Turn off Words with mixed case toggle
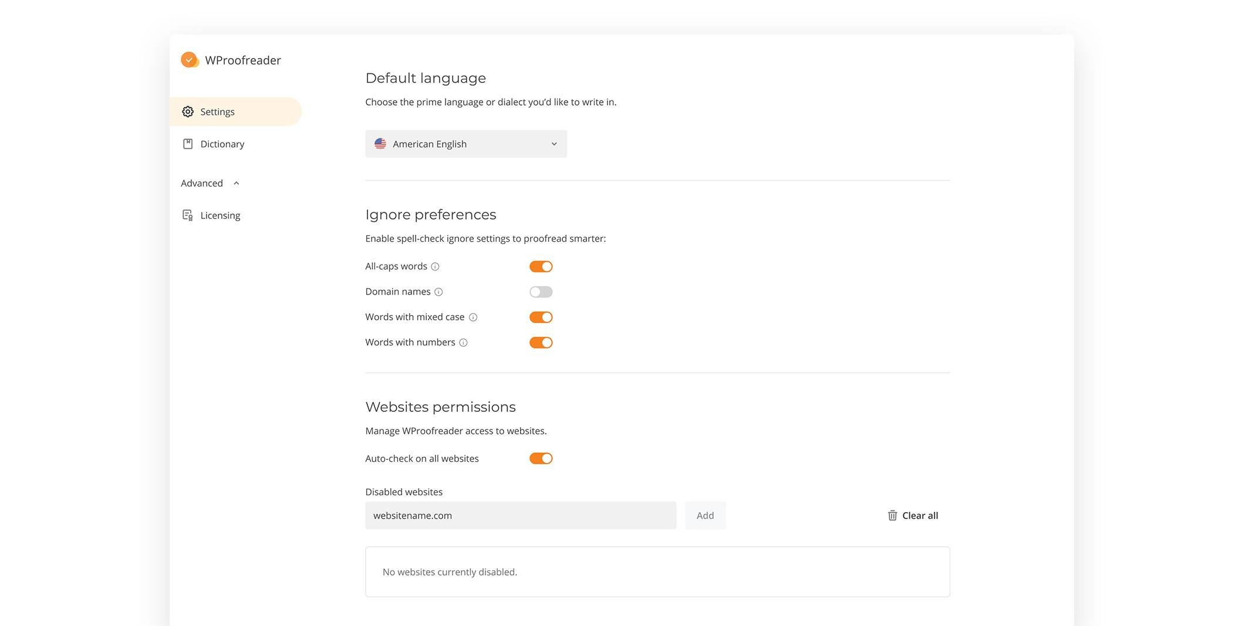 (541, 317)
